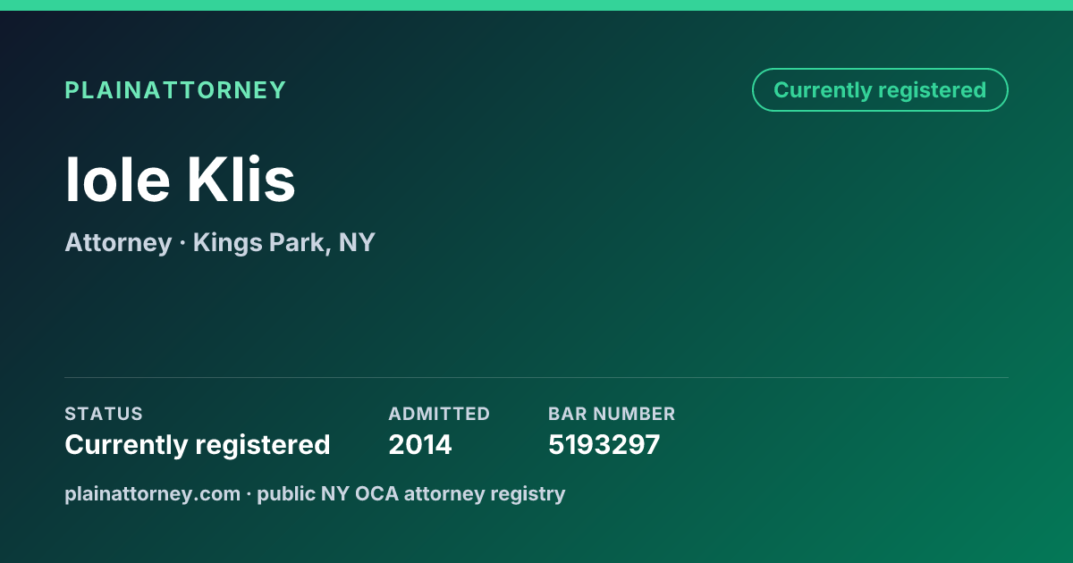The width and height of the screenshot is (1073, 563).
Task: Click the ADMITTED label
Action: pos(439,414)
